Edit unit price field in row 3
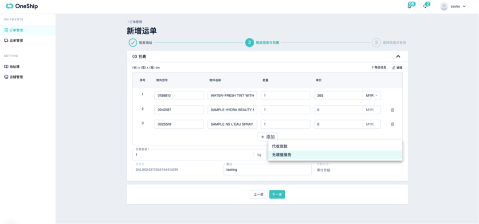This screenshot has width=479, height=224. point(338,124)
